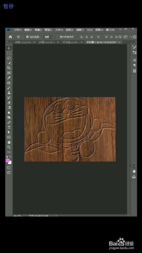Open the 窗口(W) menu
The width and height of the screenshot is (142, 253).
click(x=110, y=30)
